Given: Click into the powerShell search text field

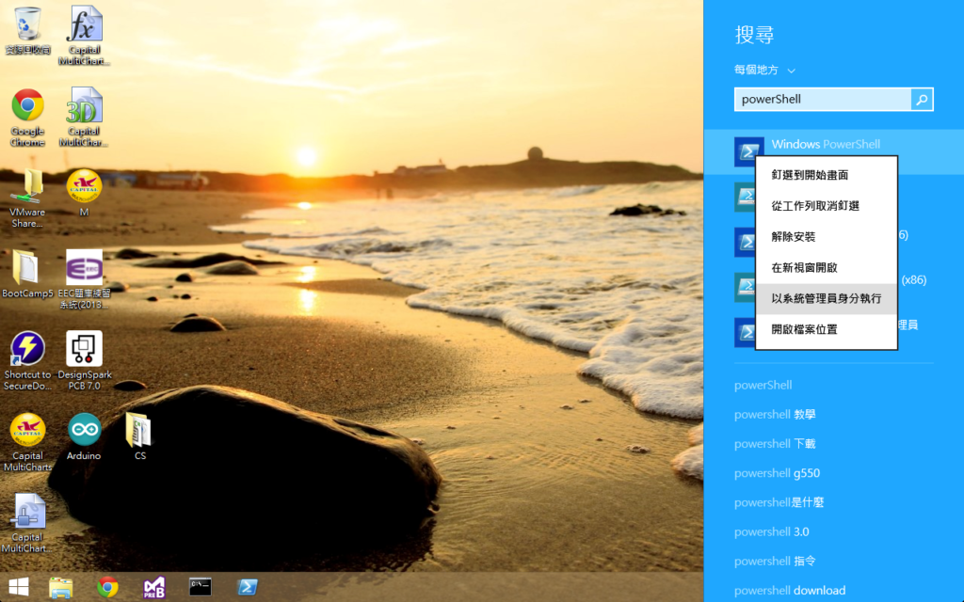Looking at the screenshot, I should (x=823, y=100).
